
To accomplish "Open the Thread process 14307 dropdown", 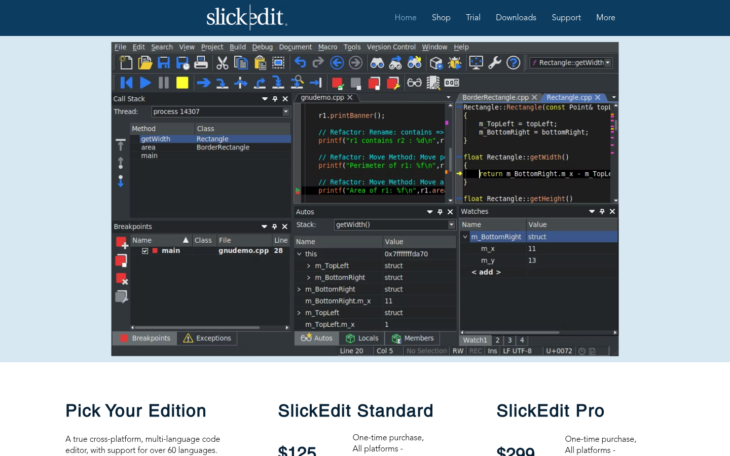I will click(x=286, y=111).
